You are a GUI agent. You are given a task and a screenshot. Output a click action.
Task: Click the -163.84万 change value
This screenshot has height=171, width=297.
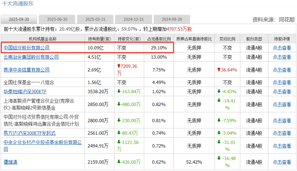click(129, 91)
